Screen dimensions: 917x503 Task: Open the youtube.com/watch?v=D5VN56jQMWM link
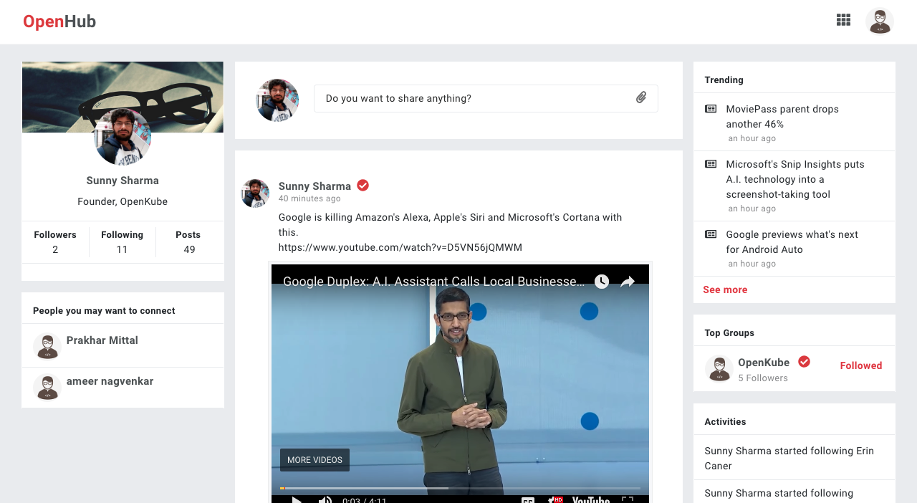point(400,247)
